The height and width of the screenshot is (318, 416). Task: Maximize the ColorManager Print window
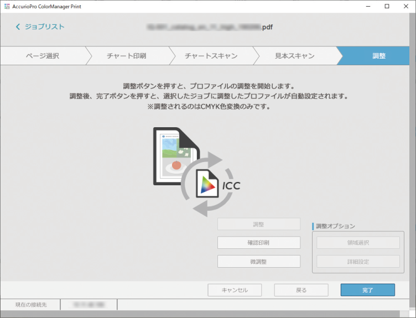click(x=387, y=6)
